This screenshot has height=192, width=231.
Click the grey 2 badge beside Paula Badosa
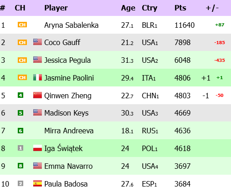point(21,183)
